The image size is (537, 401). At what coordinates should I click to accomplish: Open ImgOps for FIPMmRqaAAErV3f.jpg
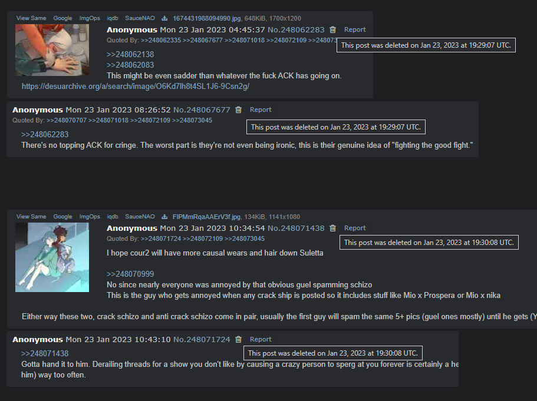tap(90, 217)
